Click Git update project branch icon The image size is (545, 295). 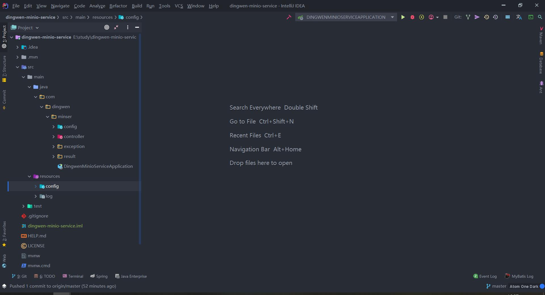tap(468, 17)
